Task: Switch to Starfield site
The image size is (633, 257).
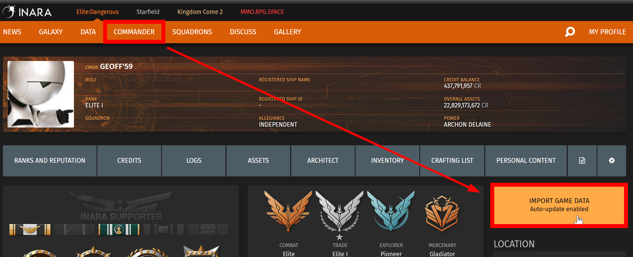Action: (148, 12)
